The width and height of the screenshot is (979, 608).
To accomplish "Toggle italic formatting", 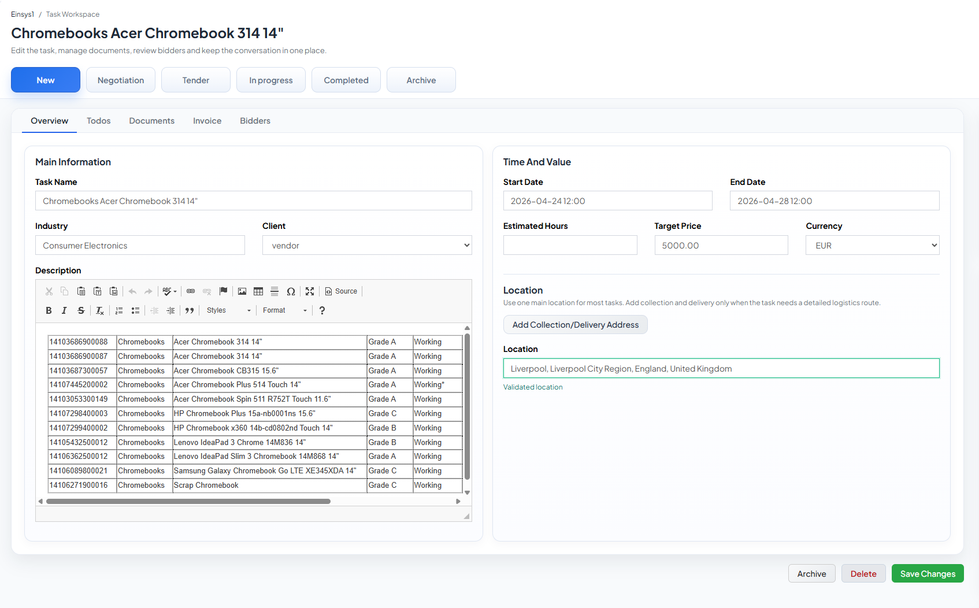I will (65, 310).
